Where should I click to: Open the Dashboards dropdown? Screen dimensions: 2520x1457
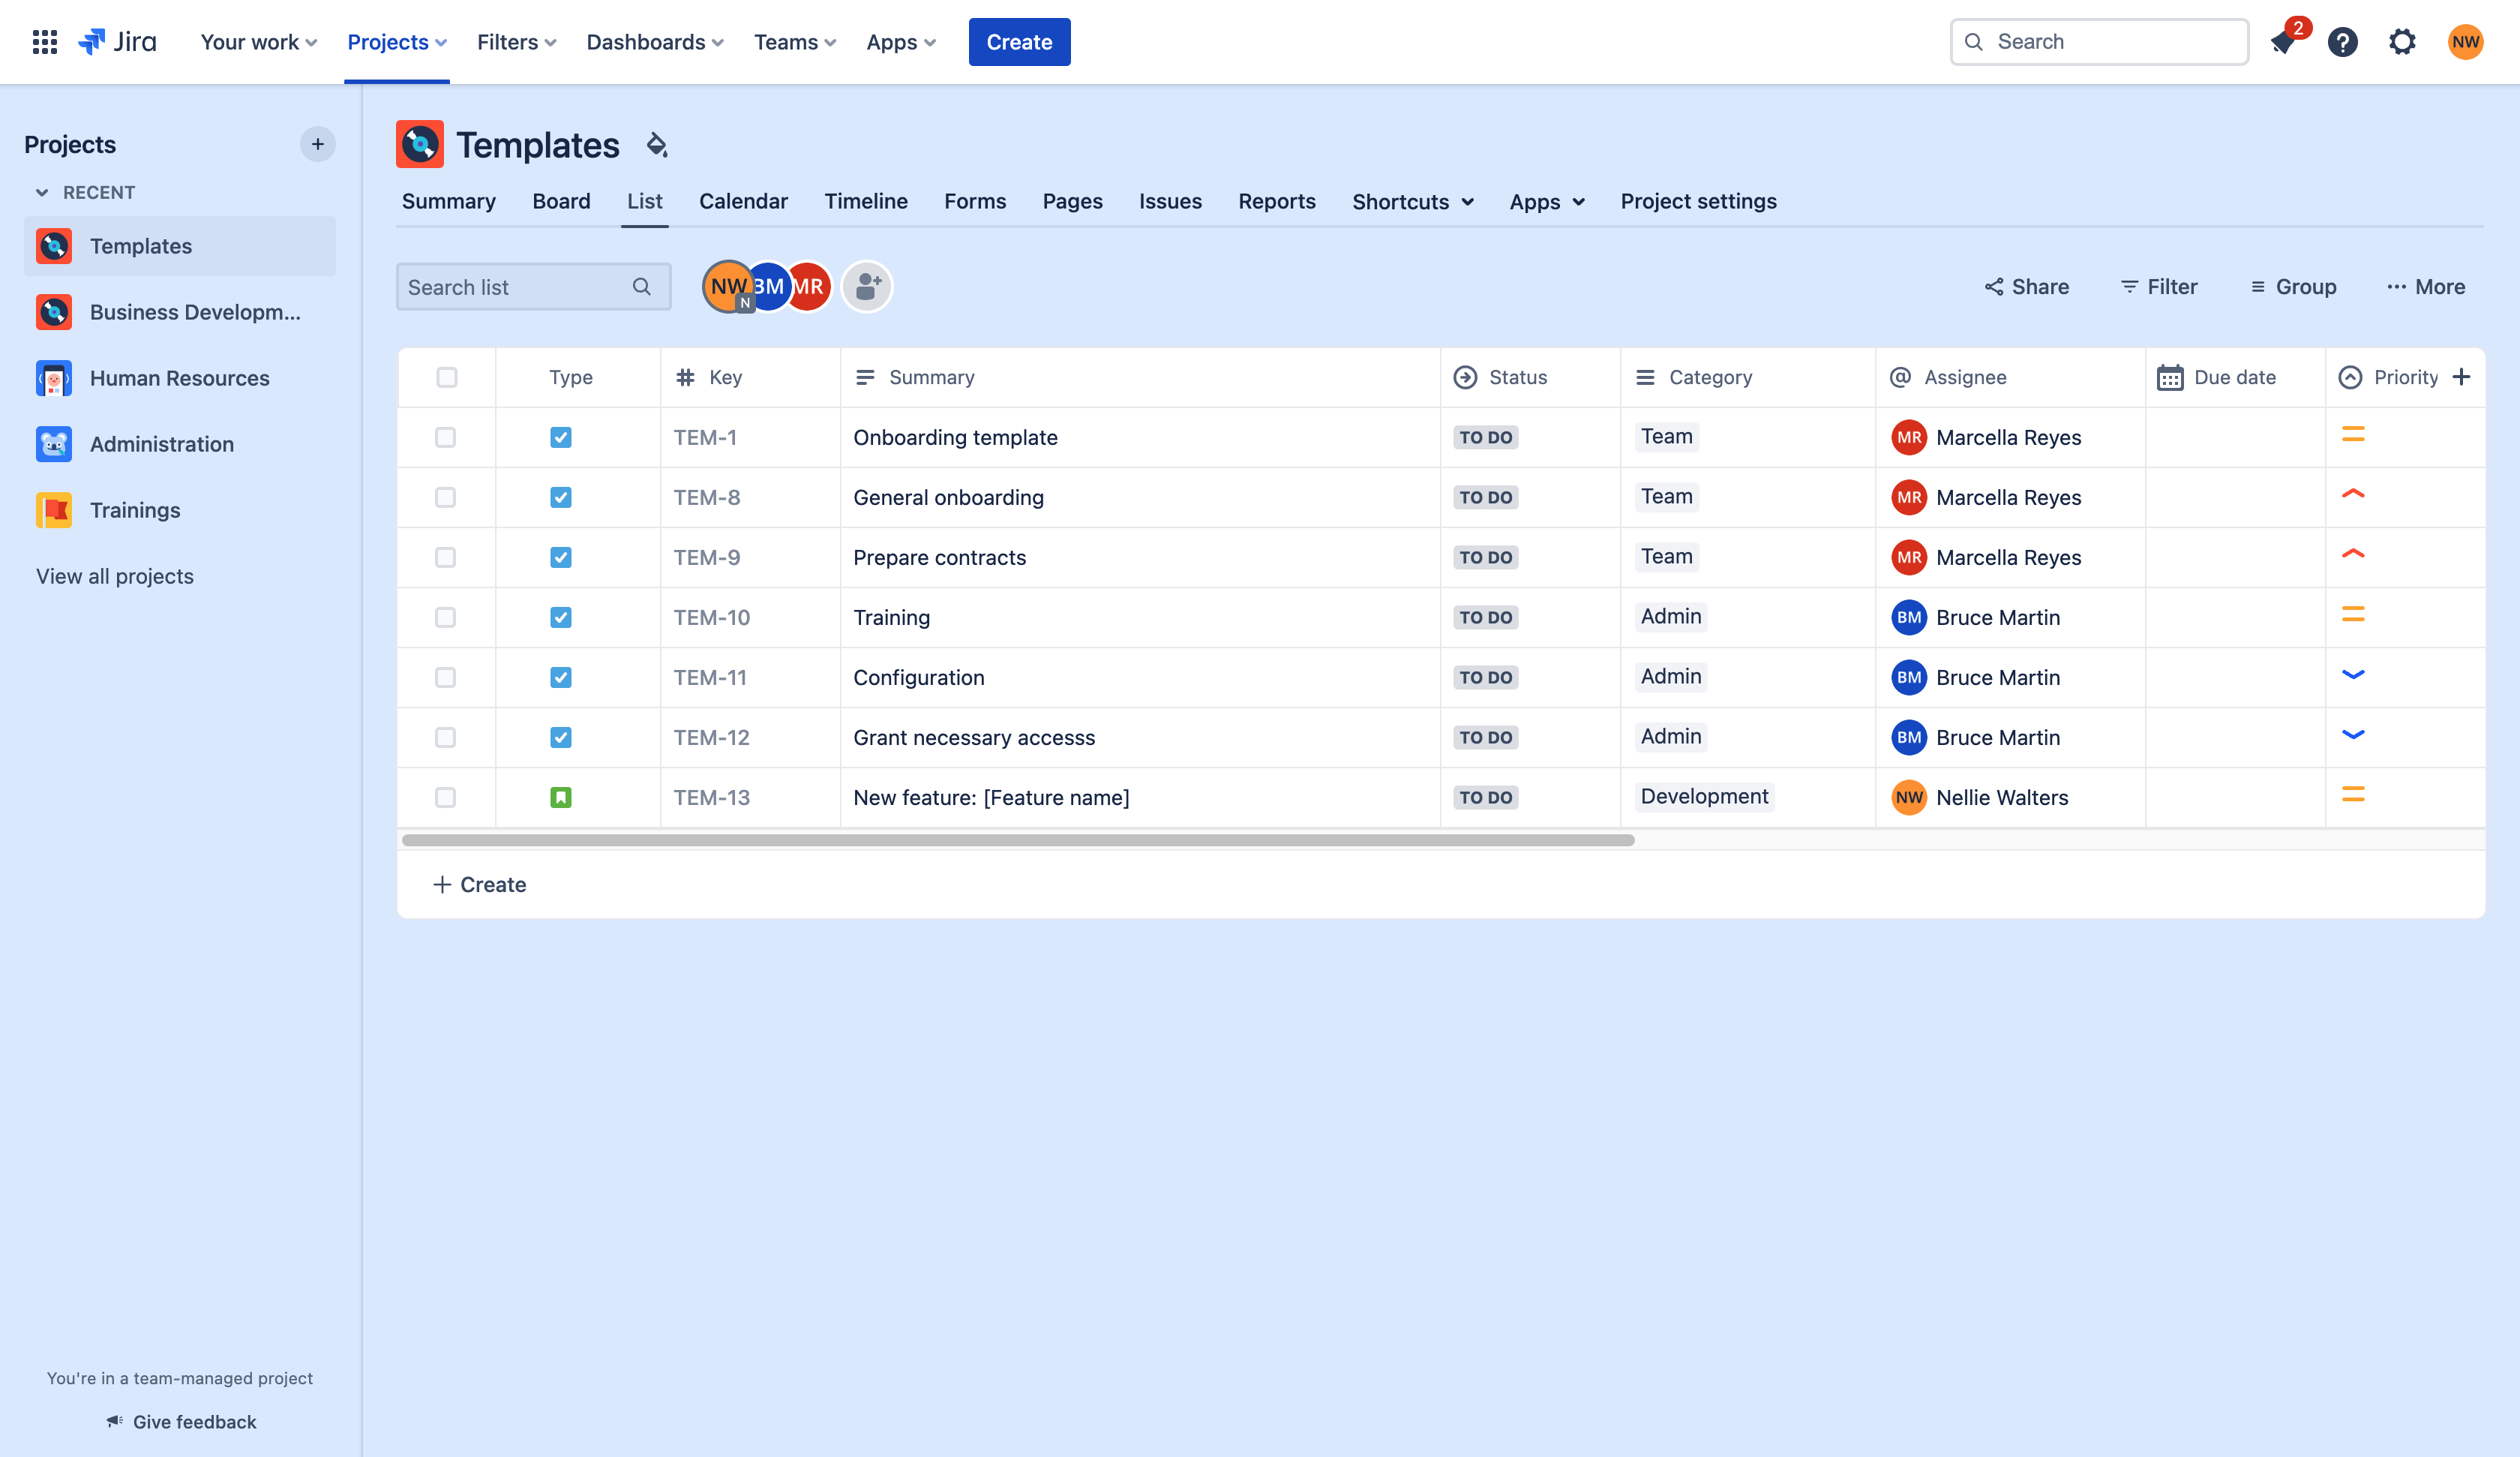coord(655,42)
